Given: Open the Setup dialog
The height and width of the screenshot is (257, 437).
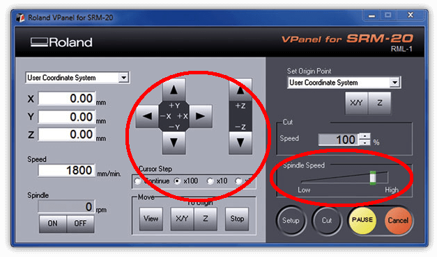Looking at the screenshot, I should (x=291, y=221).
